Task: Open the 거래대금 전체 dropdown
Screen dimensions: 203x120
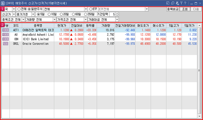Action: (x=117, y=19)
